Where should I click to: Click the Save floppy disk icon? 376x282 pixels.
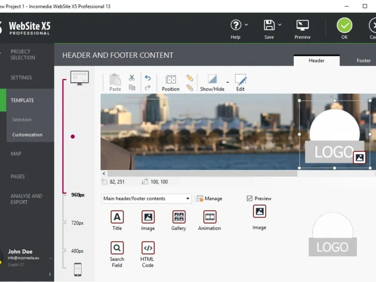tap(269, 25)
